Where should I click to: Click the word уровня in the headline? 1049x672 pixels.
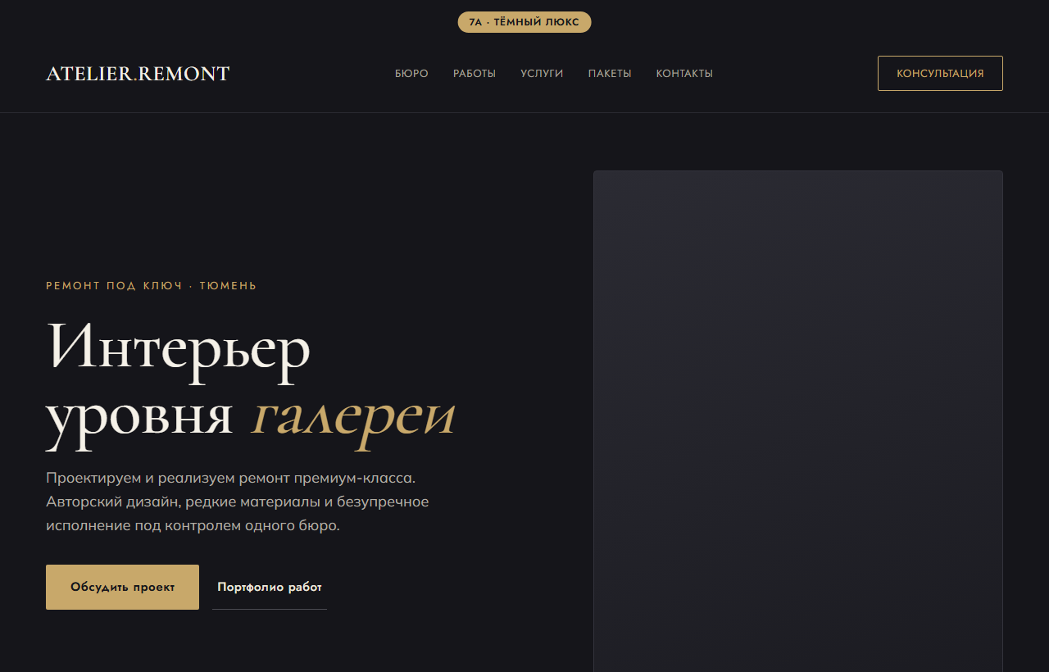pyautogui.click(x=139, y=416)
